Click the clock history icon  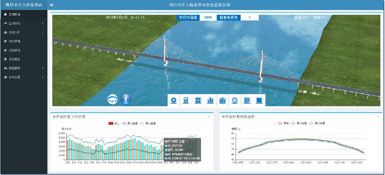235,100
